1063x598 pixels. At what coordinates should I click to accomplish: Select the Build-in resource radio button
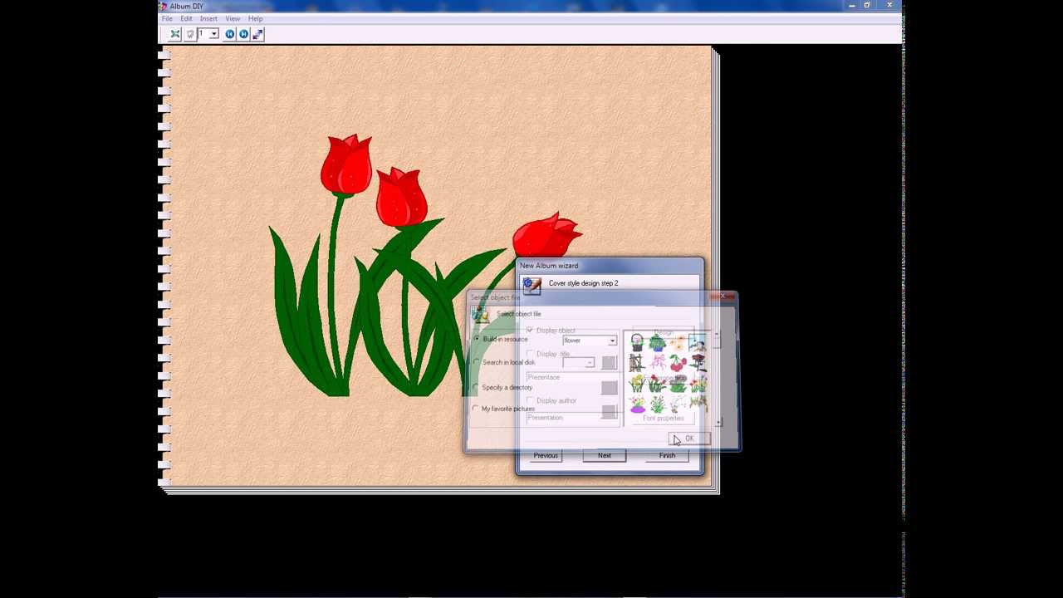click(x=476, y=340)
